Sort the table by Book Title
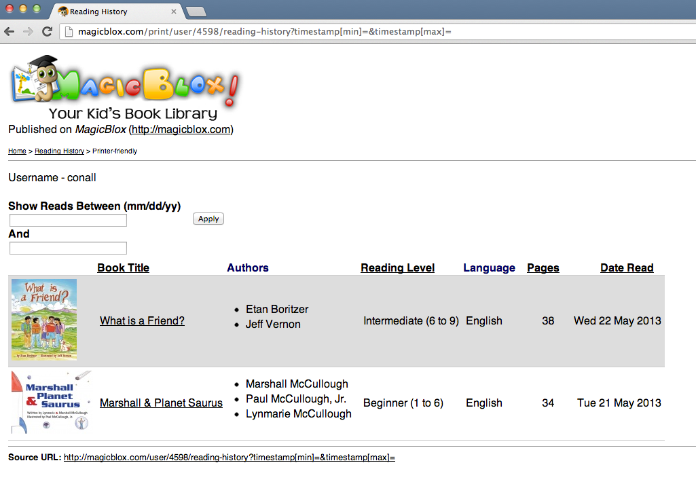This screenshot has width=696, height=501. (x=123, y=267)
